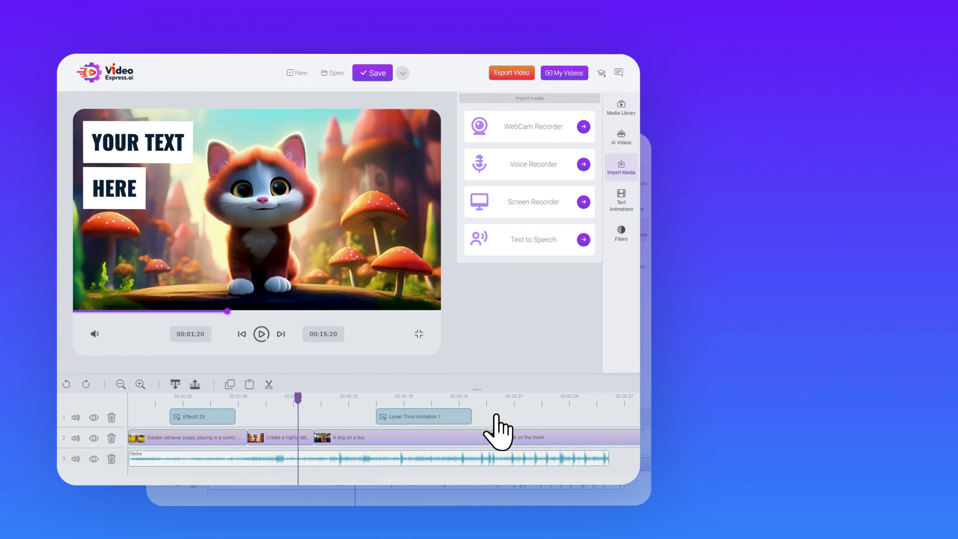Click the copy clip icon
The height and width of the screenshot is (539, 958).
[x=230, y=384]
